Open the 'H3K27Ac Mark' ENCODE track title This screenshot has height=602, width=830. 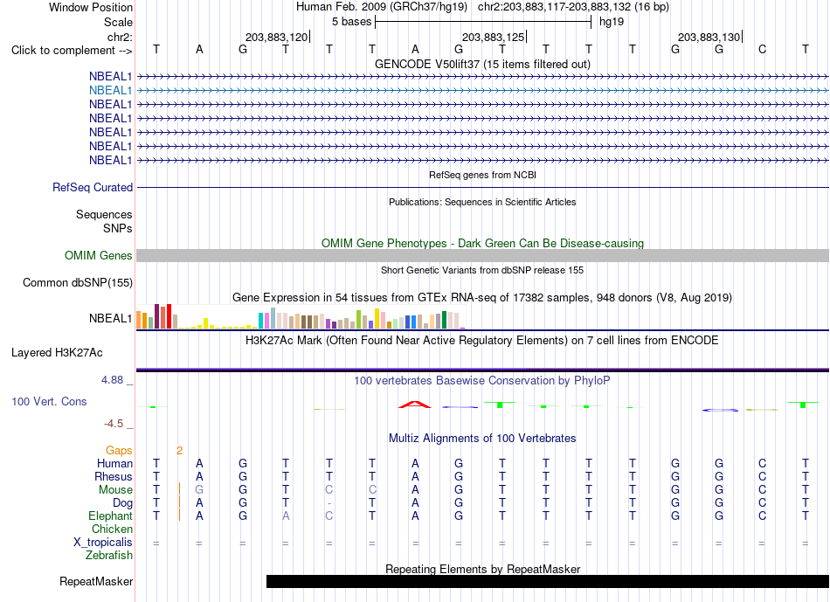tap(482, 341)
